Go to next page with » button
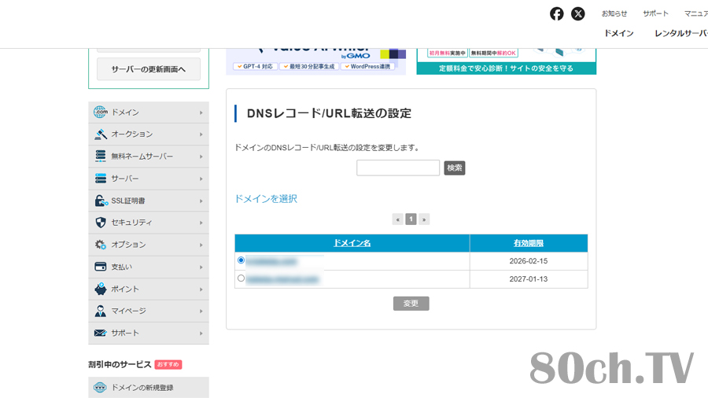 424,219
